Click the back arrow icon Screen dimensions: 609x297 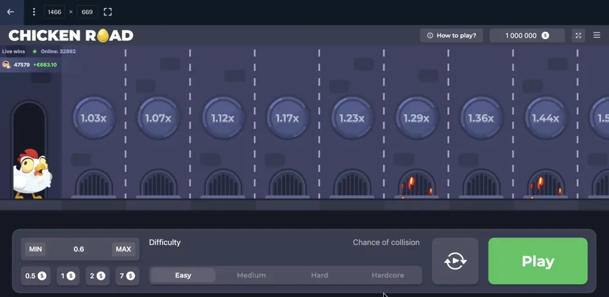10,12
